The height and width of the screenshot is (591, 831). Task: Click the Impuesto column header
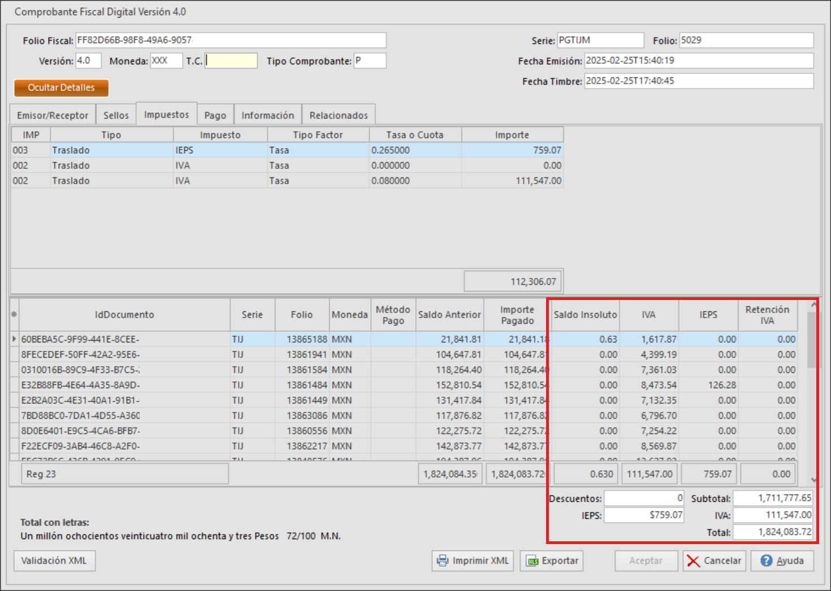220,134
